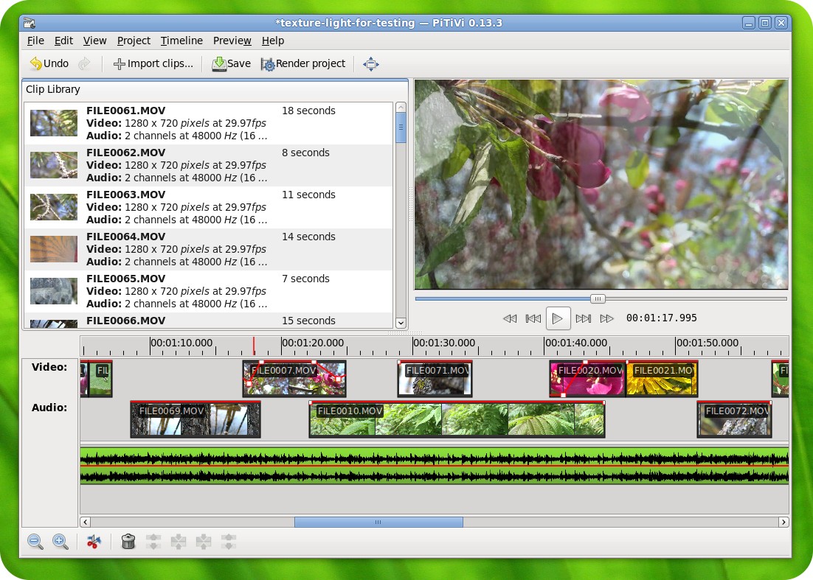Delete selected clip using trash can icon

128,542
